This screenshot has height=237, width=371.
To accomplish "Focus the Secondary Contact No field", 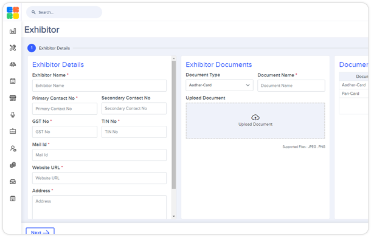I will [134, 108].
